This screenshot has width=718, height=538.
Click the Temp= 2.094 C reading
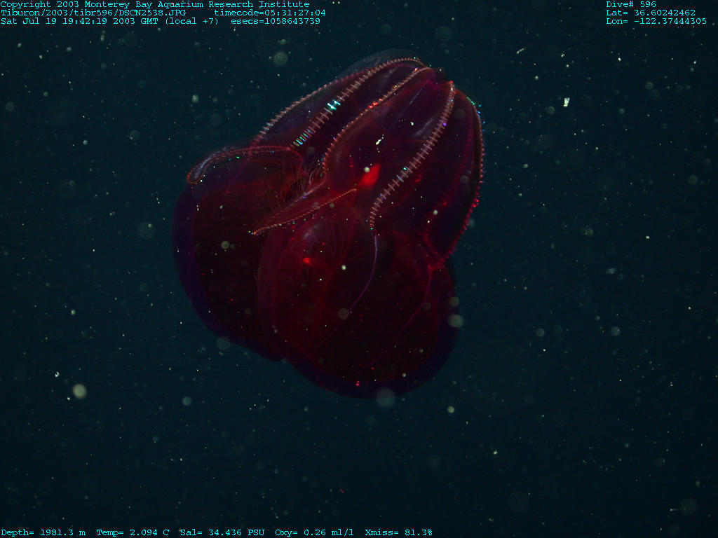click(133, 532)
